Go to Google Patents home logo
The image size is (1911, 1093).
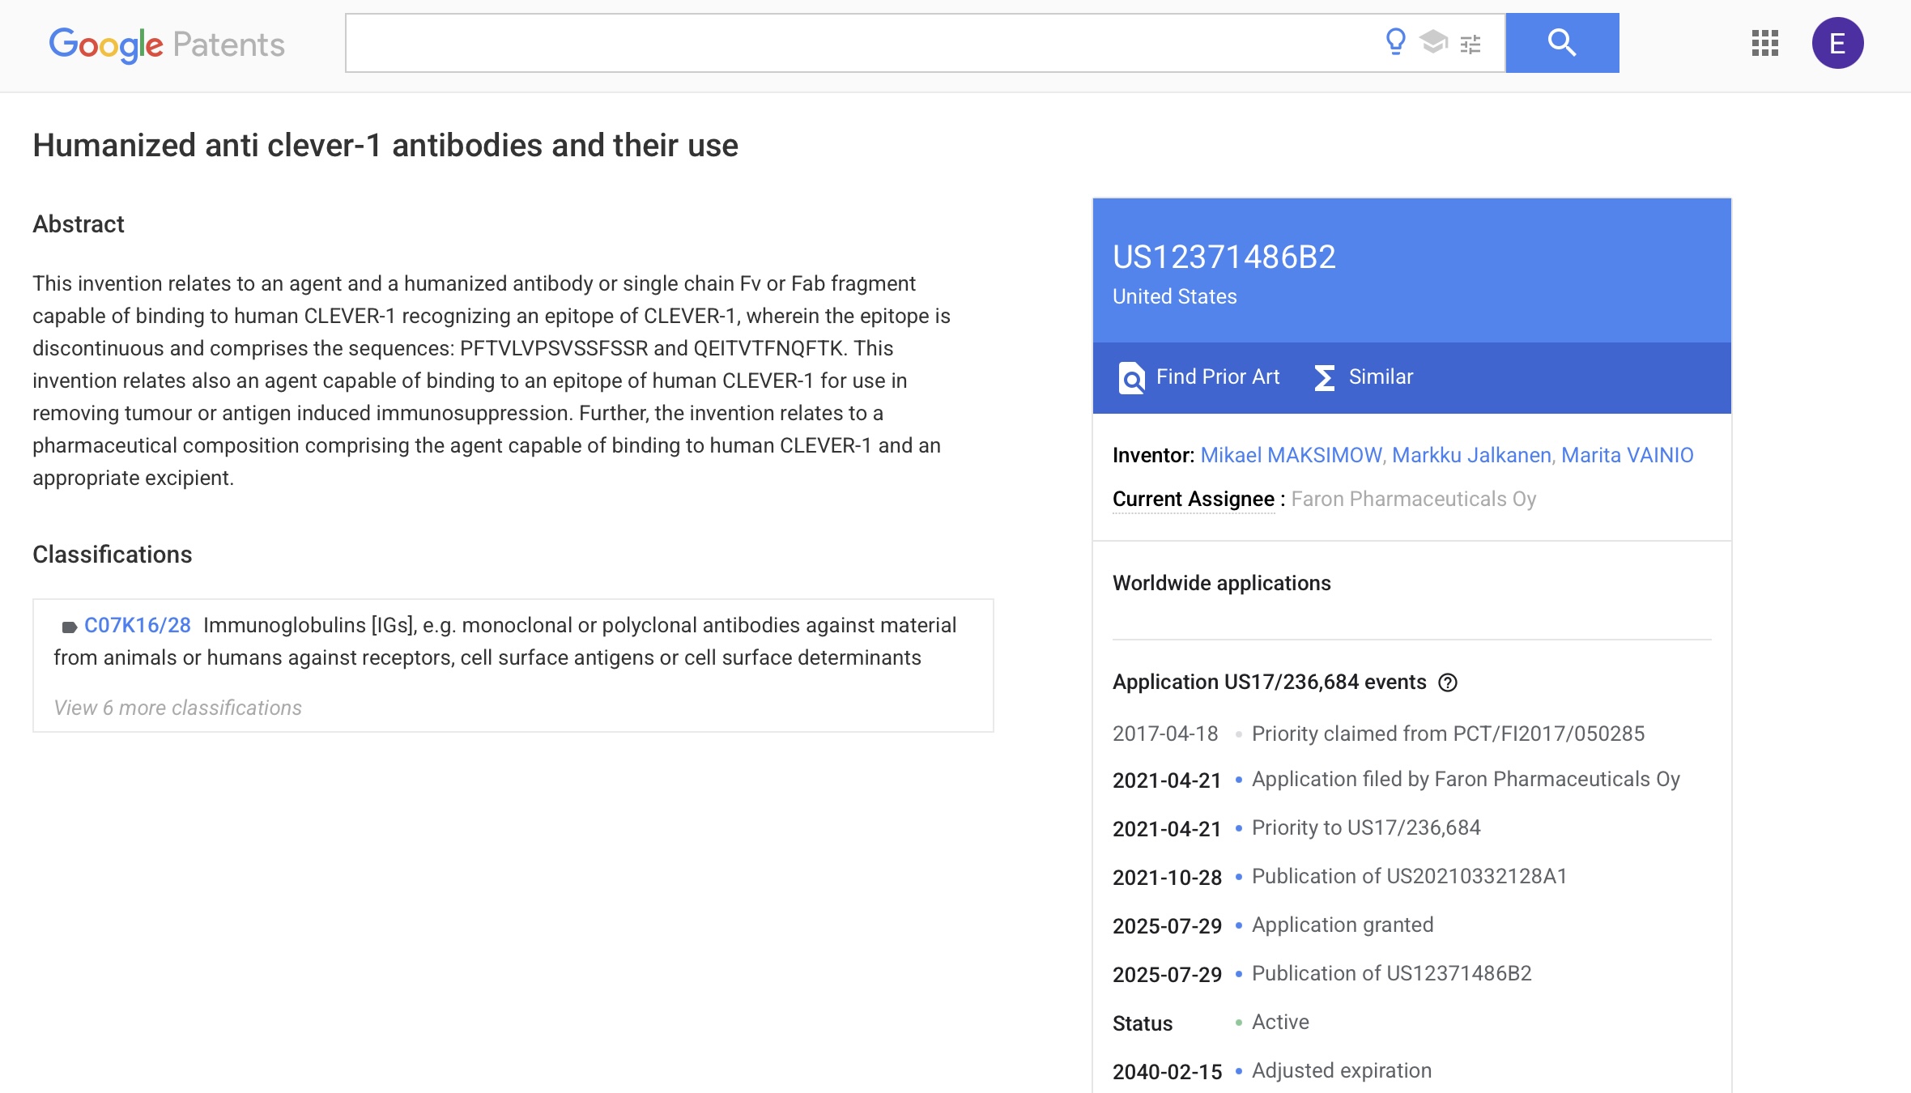click(167, 45)
